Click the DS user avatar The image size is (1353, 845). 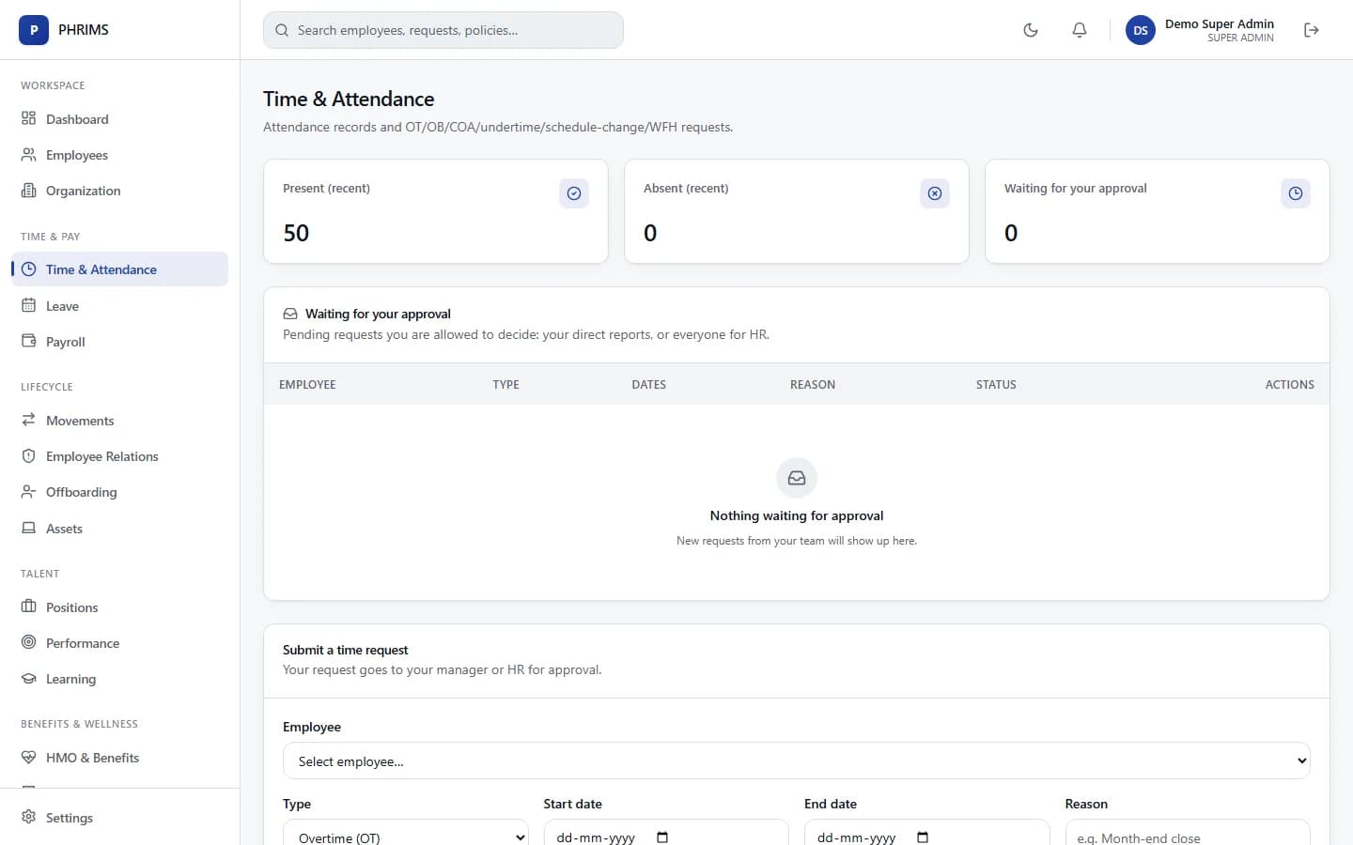[1141, 30]
